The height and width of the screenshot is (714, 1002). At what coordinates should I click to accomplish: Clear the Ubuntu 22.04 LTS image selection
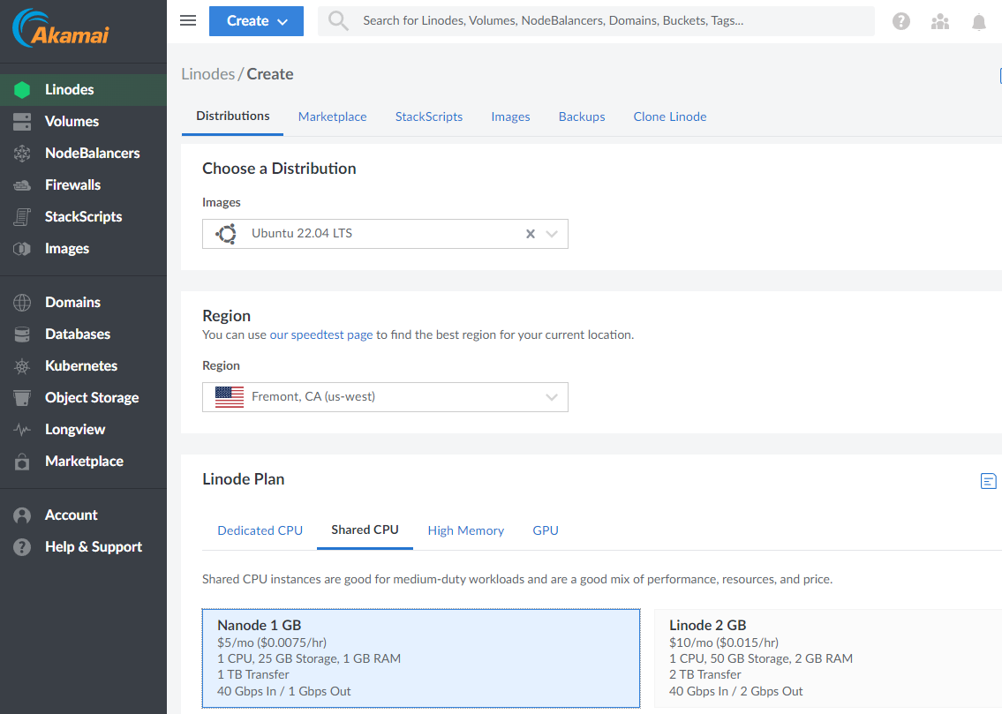531,234
